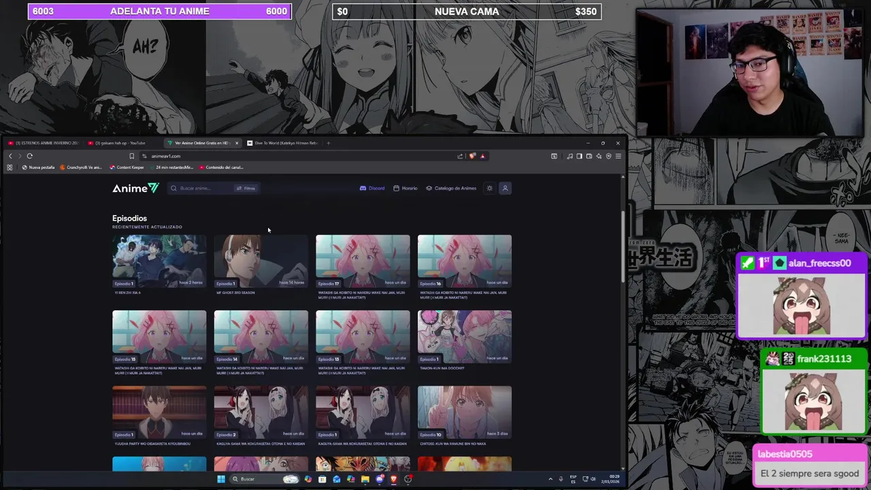Toggle the browser sidebar panel icon
This screenshot has width=871, height=490.
click(579, 156)
